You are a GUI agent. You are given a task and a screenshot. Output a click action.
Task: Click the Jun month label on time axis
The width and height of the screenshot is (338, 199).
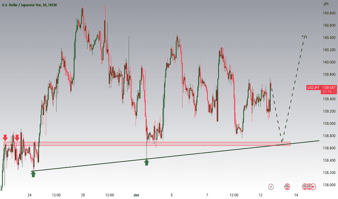click(x=136, y=195)
